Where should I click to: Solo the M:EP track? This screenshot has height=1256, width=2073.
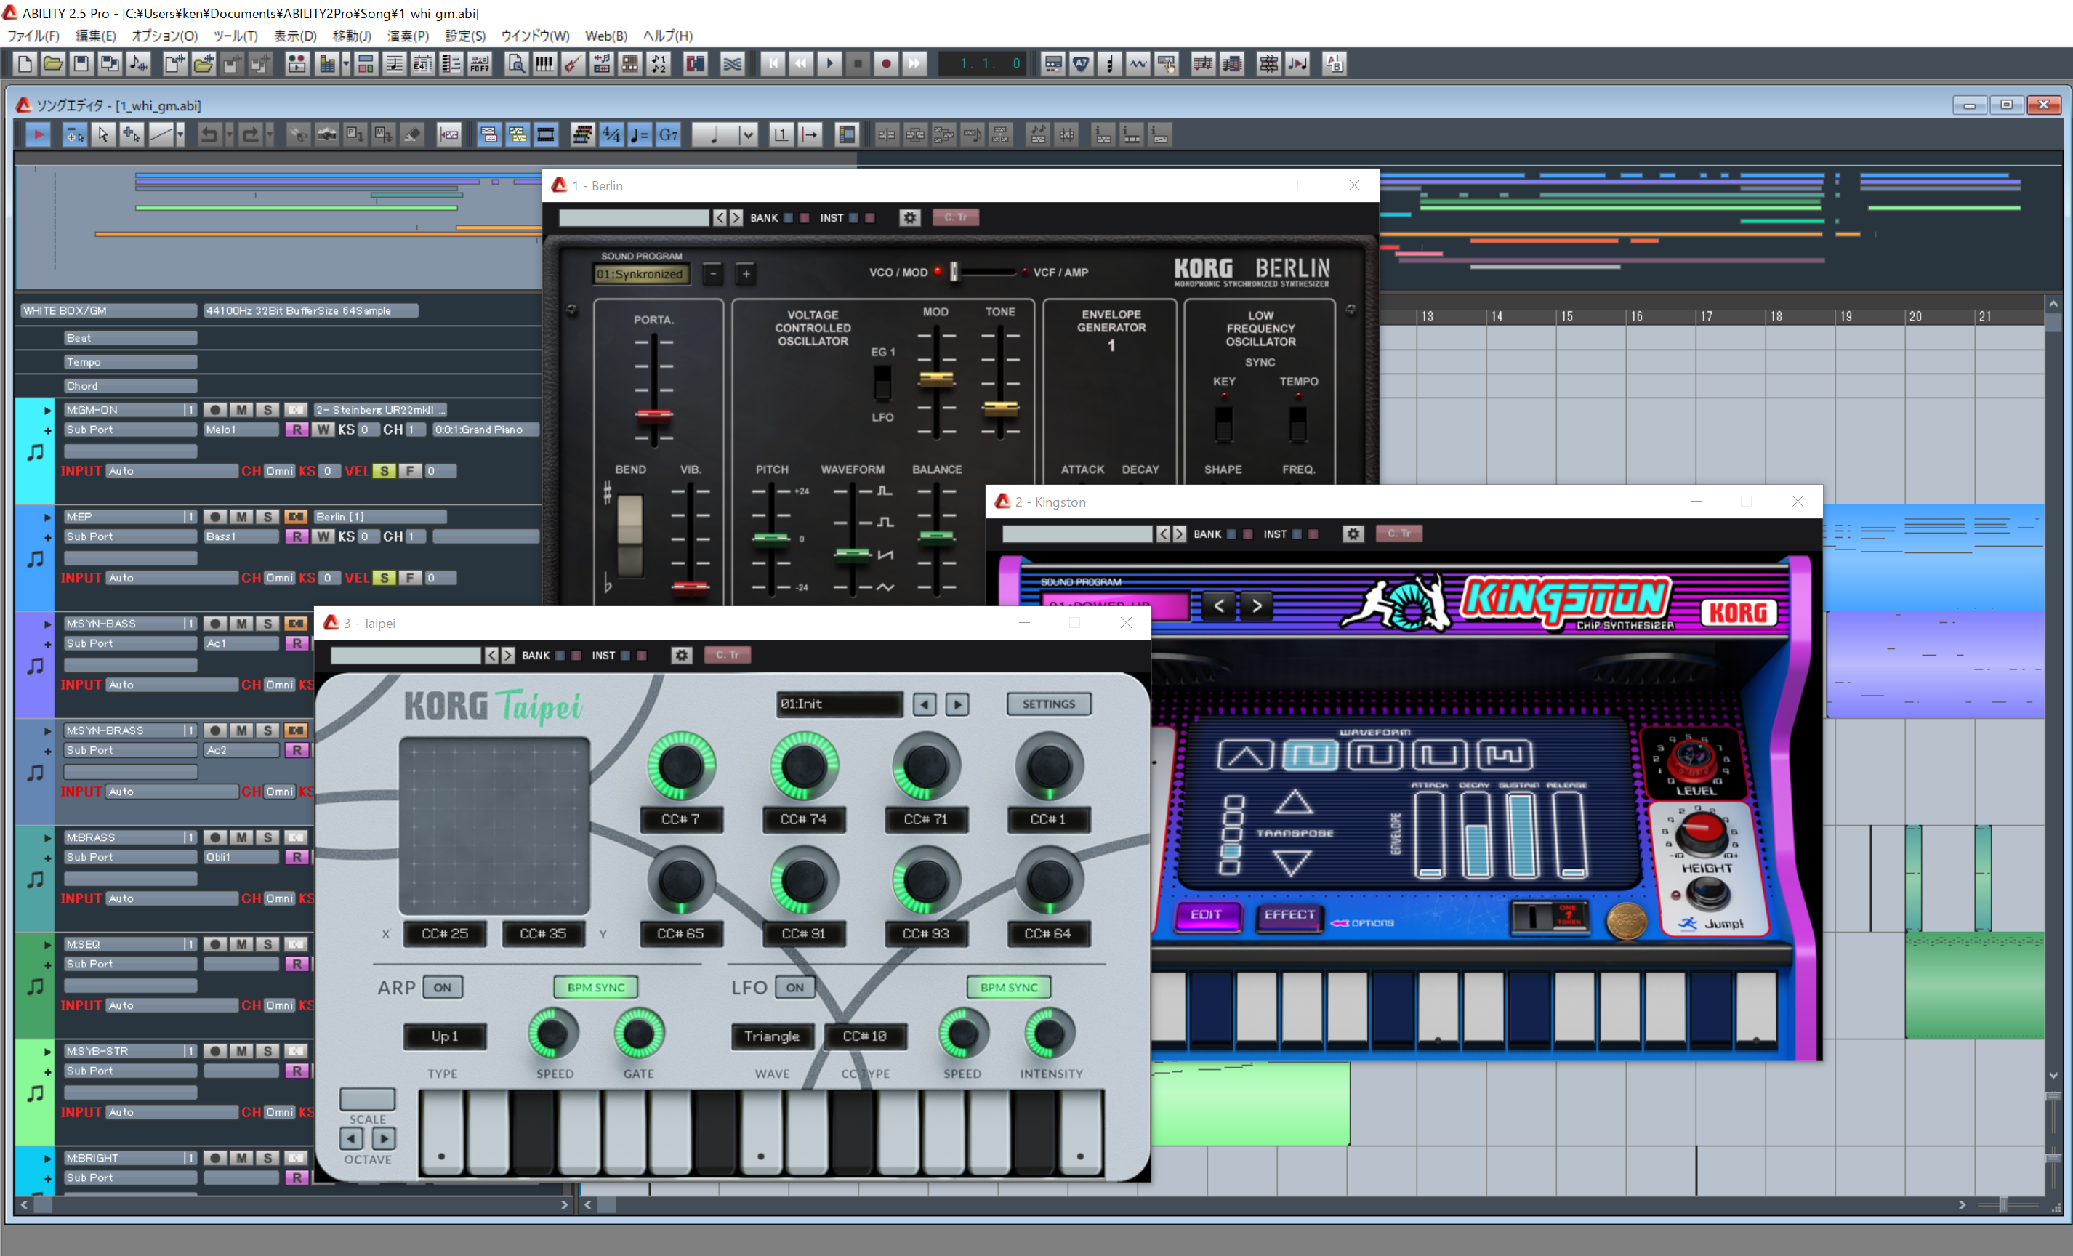point(267,517)
